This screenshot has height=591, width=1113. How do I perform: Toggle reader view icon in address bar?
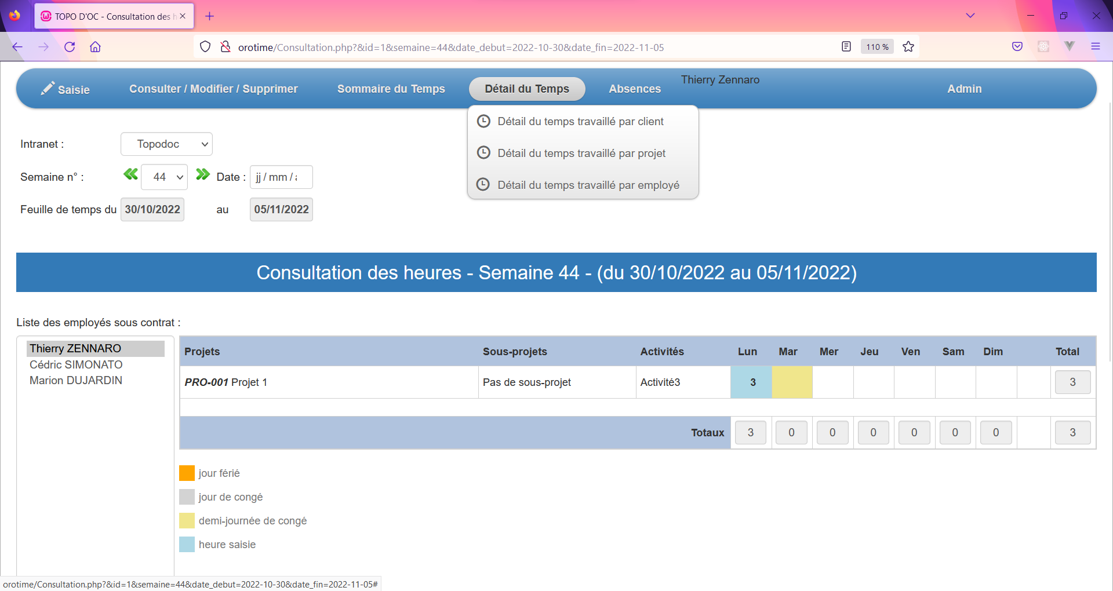[846, 47]
